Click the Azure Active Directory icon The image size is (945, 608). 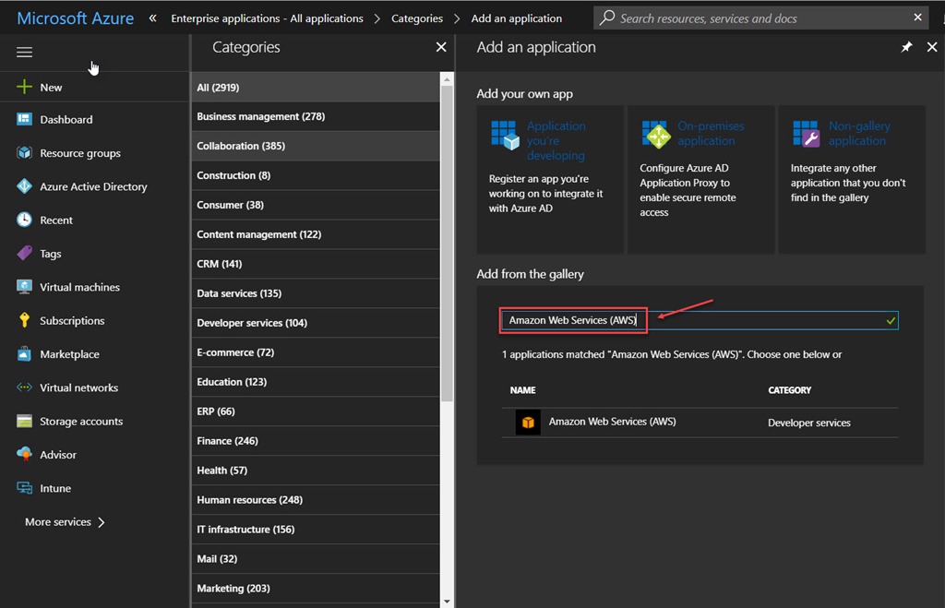tap(24, 186)
